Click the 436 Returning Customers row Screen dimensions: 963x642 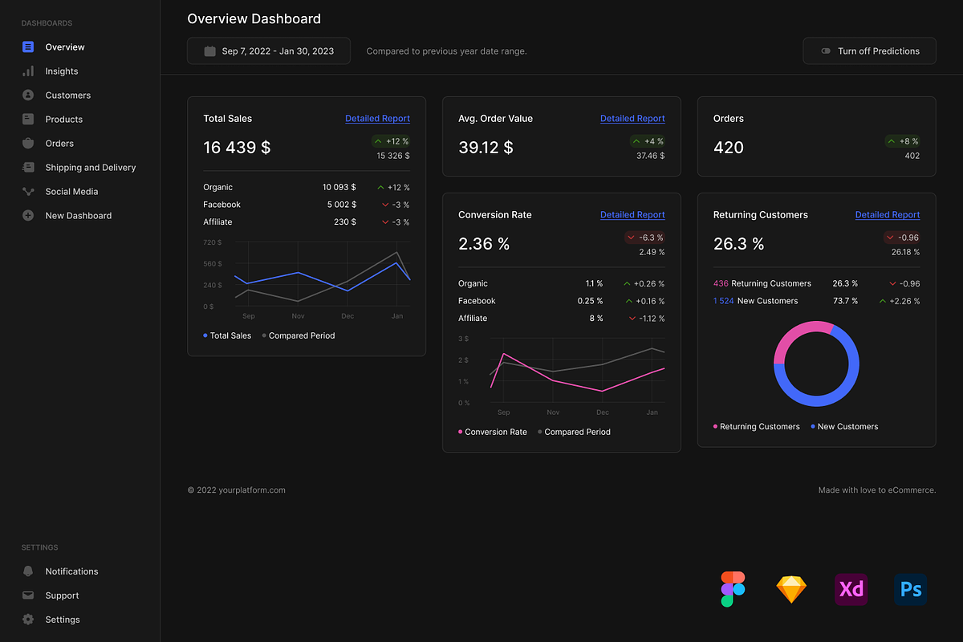817,283
